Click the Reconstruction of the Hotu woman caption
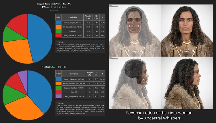This screenshot has height=123, width=216. click(159, 113)
